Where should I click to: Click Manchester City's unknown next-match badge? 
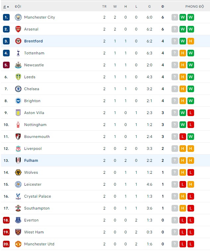pyautogui.click(x=175, y=17)
